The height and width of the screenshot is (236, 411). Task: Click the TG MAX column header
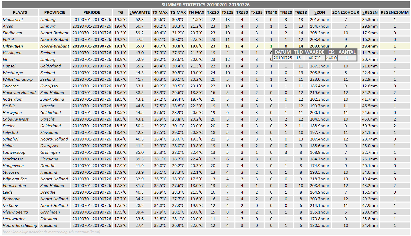pyautogui.click(x=178, y=12)
